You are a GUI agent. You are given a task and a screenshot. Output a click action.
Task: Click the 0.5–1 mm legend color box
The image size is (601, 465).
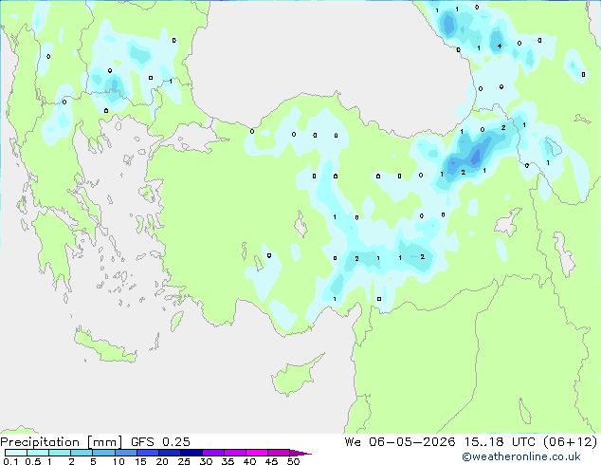pyautogui.click(x=38, y=453)
